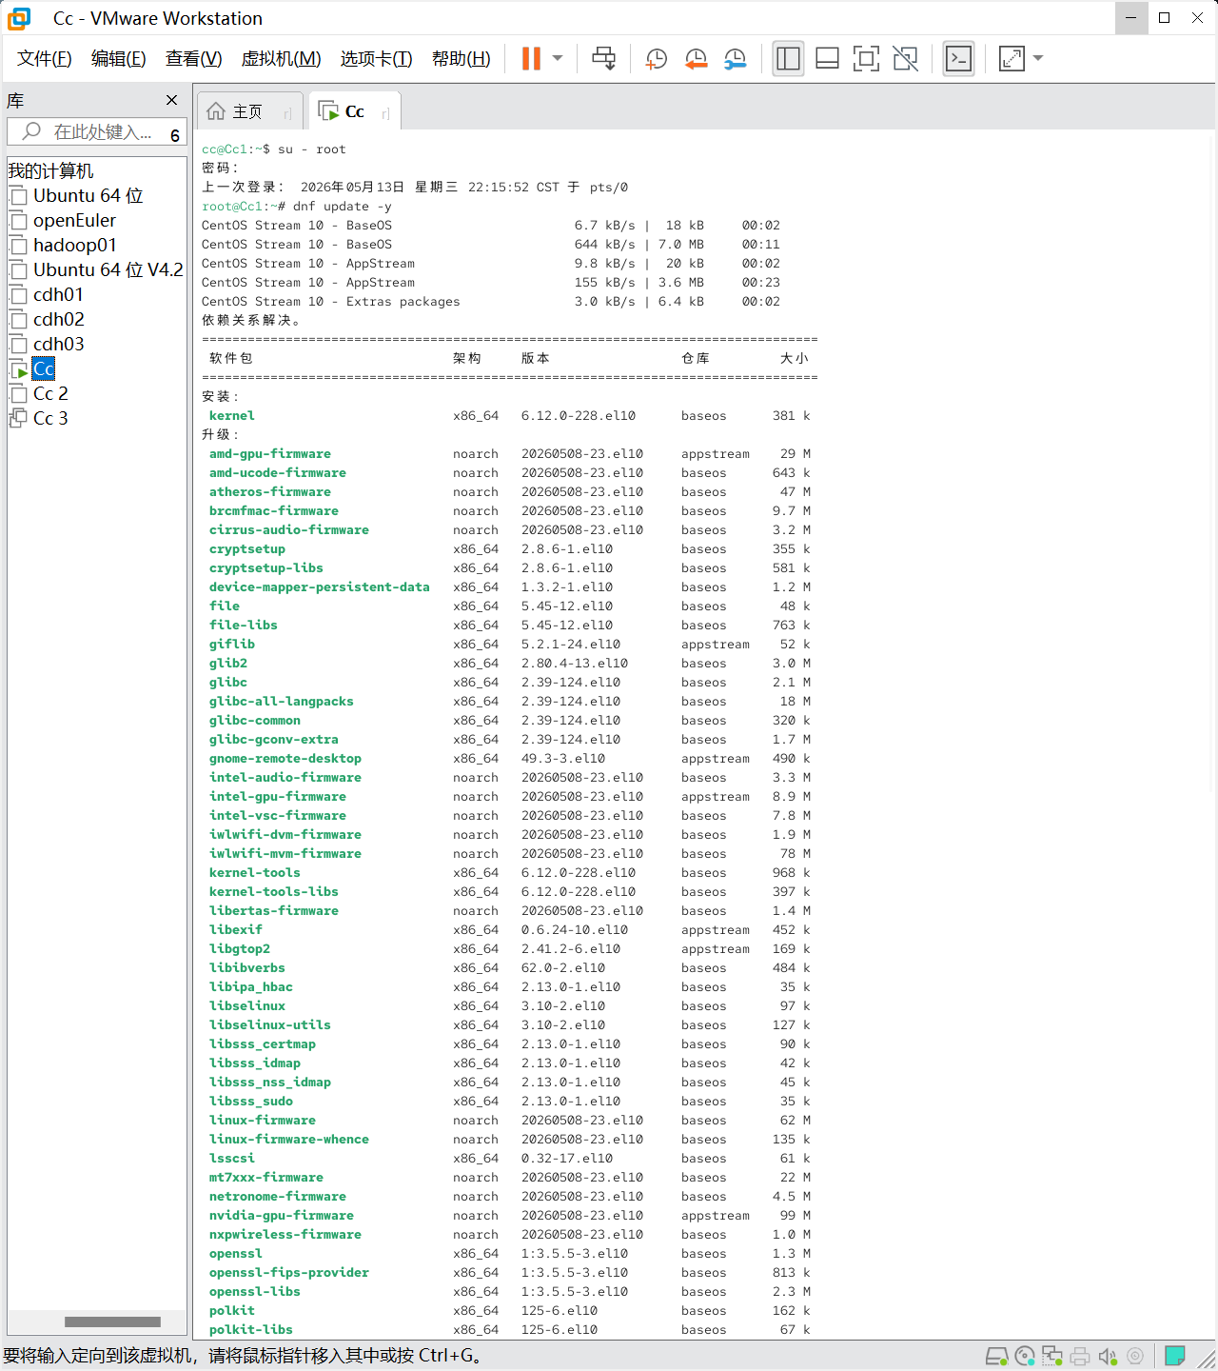
Task: Open the 虚拟机(M) menu
Action: click(282, 59)
